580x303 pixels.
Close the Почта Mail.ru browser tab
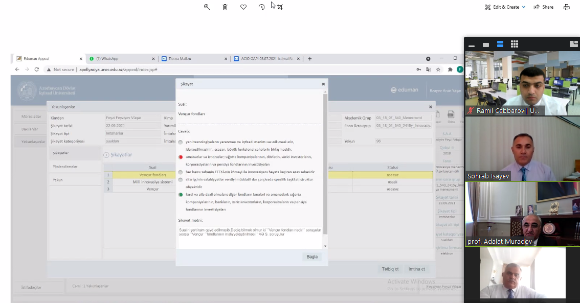tap(226, 59)
